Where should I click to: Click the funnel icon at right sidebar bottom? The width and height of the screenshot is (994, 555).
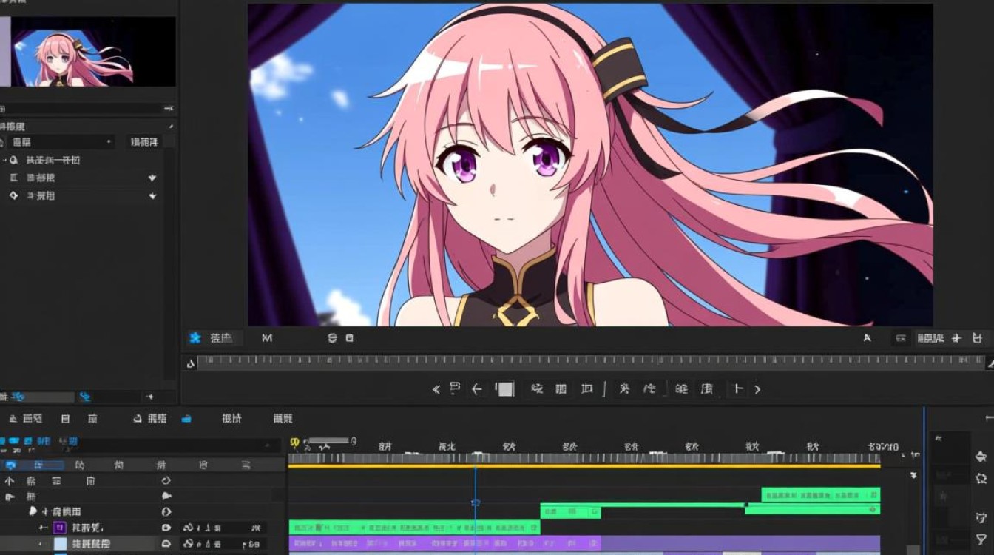tap(981, 539)
